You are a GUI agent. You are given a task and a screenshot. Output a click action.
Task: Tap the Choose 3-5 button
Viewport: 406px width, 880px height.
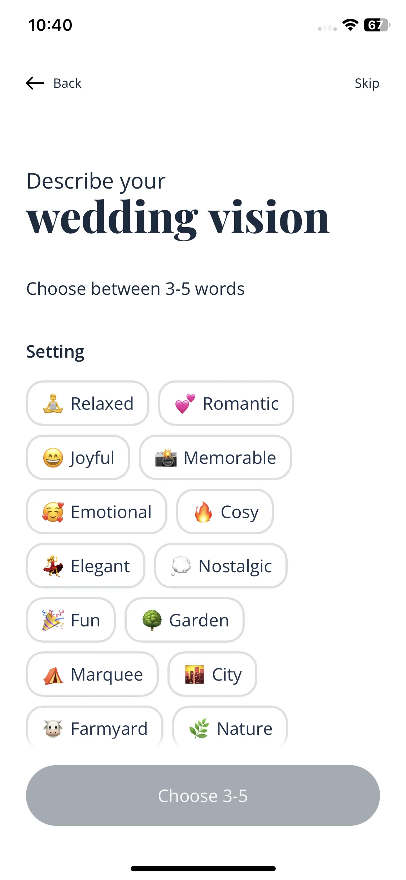point(203,795)
